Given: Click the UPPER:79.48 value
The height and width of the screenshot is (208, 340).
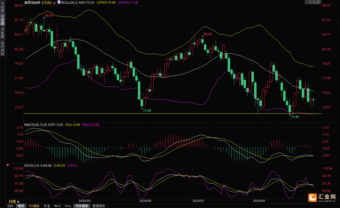Looking at the screenshot, I should pos(106,2).
